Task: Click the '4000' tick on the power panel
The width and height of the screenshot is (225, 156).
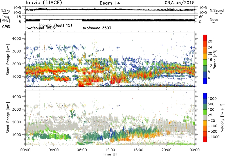Action: point(16,39)
